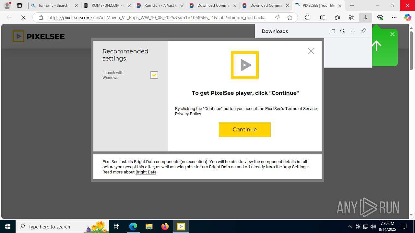
Task: Open more options in Downloads panel
Action: (353, 31)
